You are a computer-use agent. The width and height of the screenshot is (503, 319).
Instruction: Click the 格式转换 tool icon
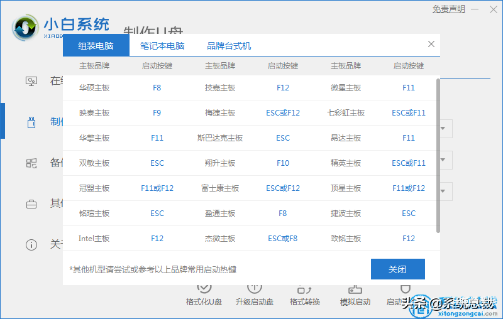(x=305, y=289)
